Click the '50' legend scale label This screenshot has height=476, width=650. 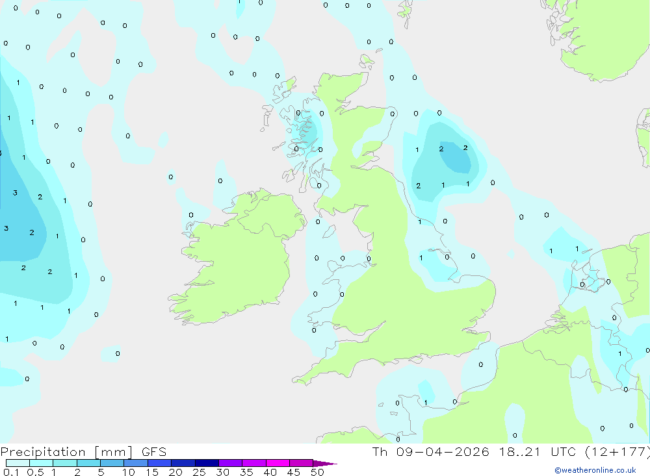click(x=317, y=472)
